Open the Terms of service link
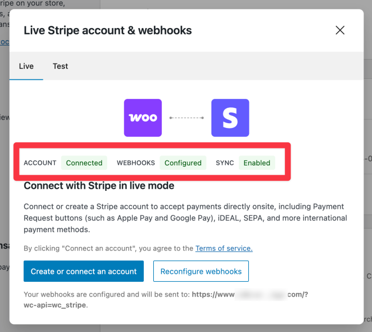Screen dimensions: 372x332 pyautogui.click(x=224, y=248)
